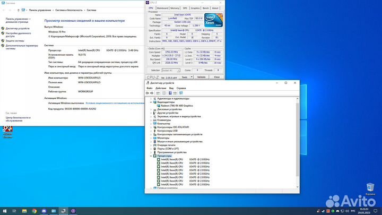The width and height of the screenshot is (382, 215).
Task: Open Discord from the taskbar
Action: click(x=44, y=211)
